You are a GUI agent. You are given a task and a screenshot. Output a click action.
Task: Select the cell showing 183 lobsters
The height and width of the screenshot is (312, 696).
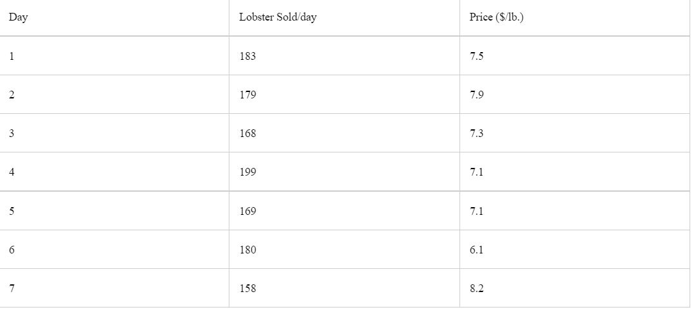[x=344, y=56]
